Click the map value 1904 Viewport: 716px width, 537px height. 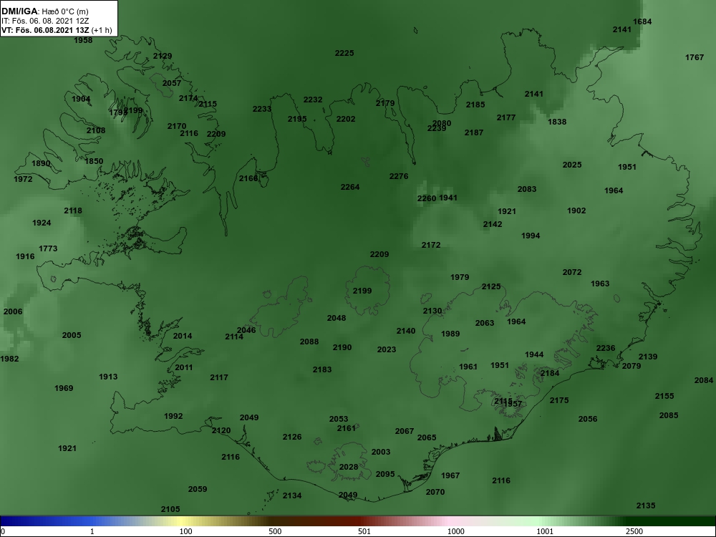(x=81, y=99)
